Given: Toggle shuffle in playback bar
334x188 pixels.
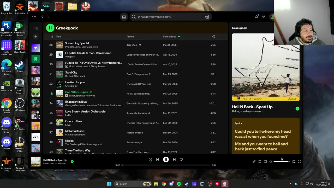Looking at the screenshot, I should click(x=151, y=160).
